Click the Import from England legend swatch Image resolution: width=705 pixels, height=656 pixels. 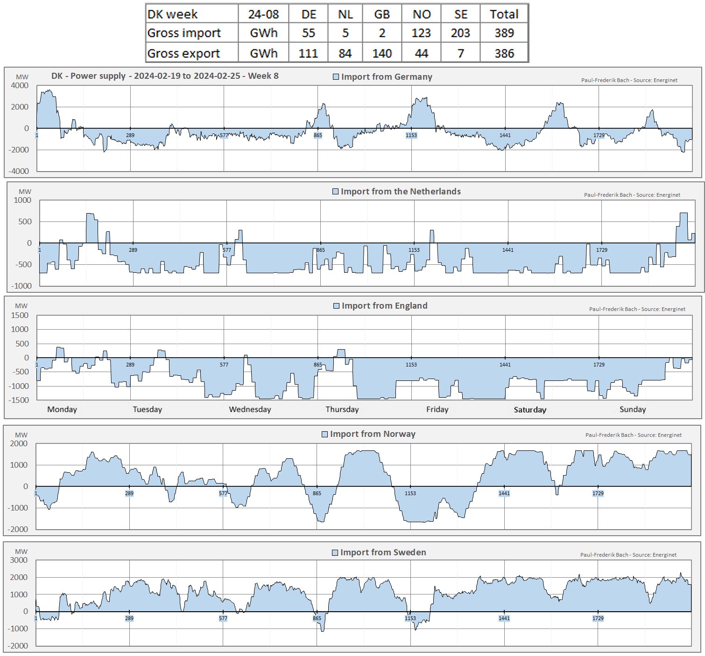tap(336, 306)
